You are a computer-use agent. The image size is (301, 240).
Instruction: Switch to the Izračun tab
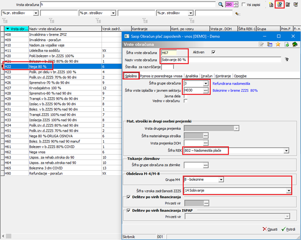207,76
